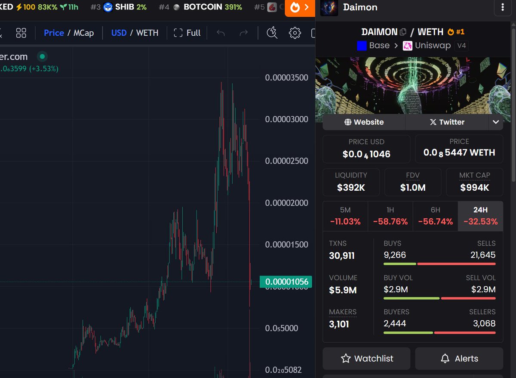Click the VOLUME $5.9M value

(x=343, y=290)
